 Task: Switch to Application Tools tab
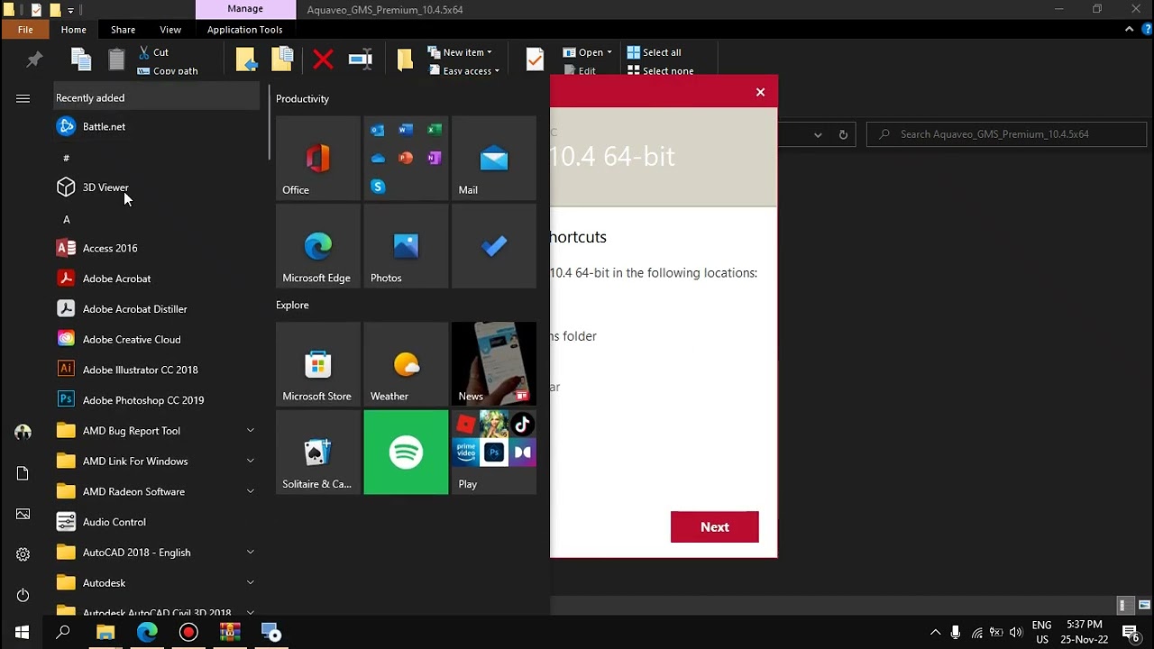point(244,30)
